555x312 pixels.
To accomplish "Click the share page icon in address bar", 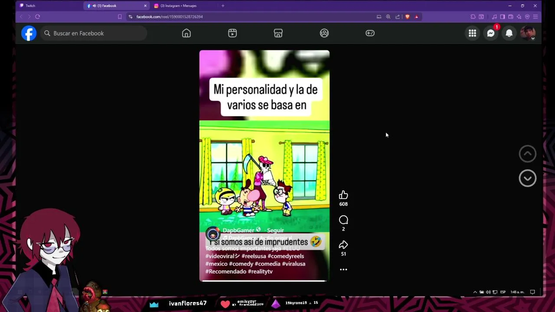I will pyautogui.click(x=398, y=16).
